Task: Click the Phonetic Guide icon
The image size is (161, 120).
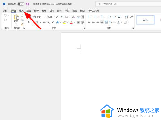Action: (x=78, y=17)
